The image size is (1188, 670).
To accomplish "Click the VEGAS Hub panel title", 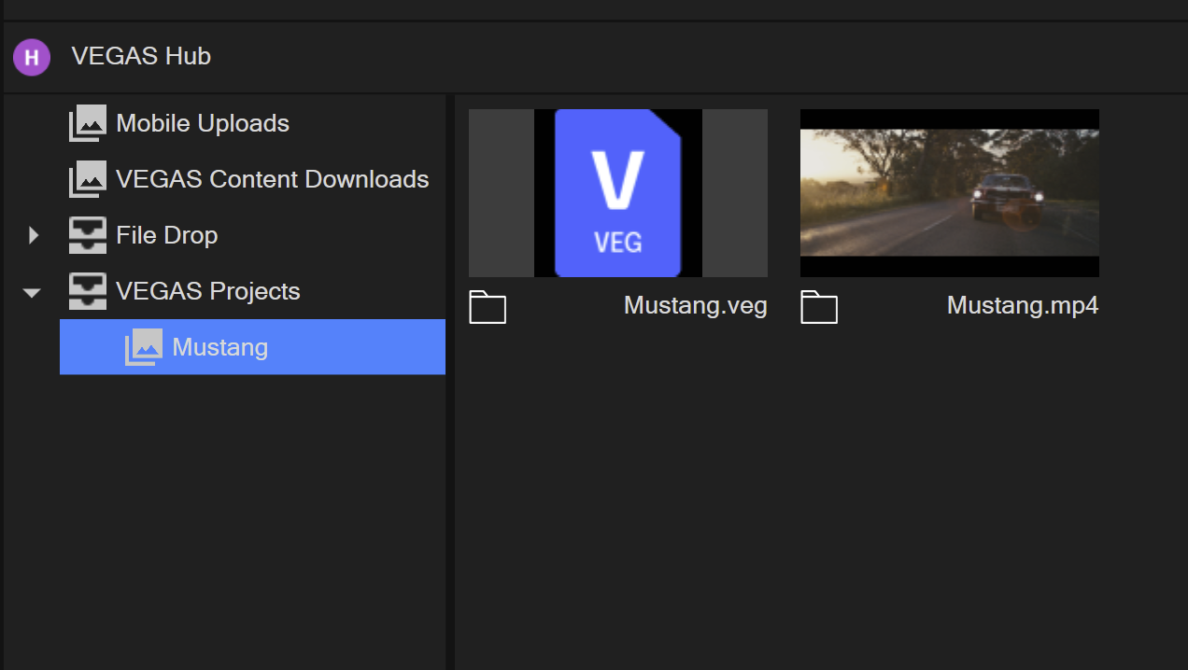I will coord(141,57).
